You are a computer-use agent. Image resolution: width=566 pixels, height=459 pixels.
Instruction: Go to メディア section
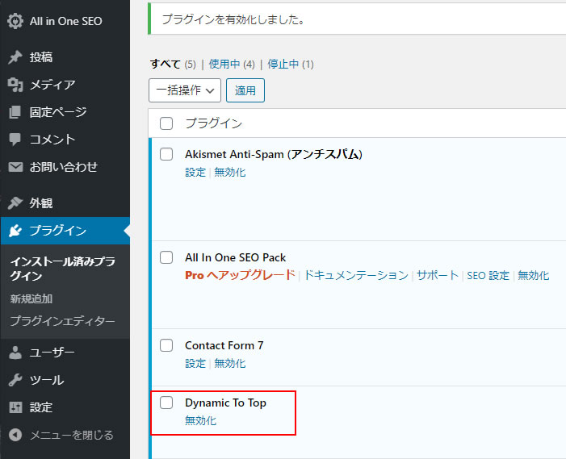pyautogui.click(x=52, y=85)
